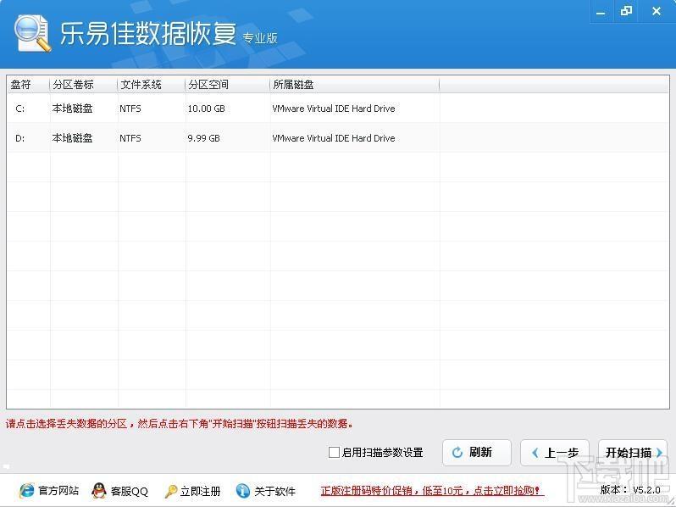The height and width of the screenshot is (507, 676).
Task: Click the 立即注册 key icon
Action: coord(171,491)
